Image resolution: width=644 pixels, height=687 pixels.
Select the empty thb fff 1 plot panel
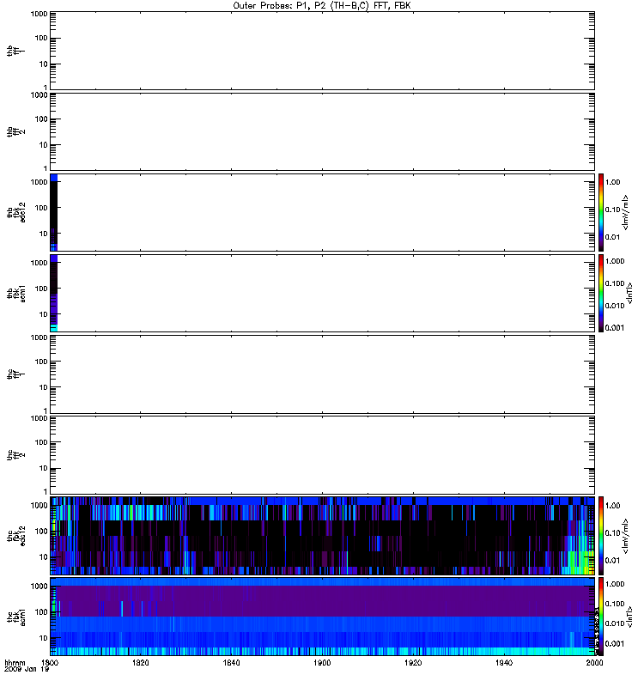[x=323, y=51]
